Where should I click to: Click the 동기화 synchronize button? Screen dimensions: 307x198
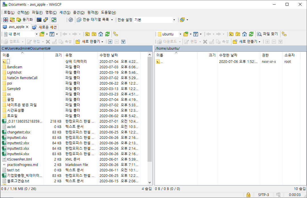(x=25, y=20)
